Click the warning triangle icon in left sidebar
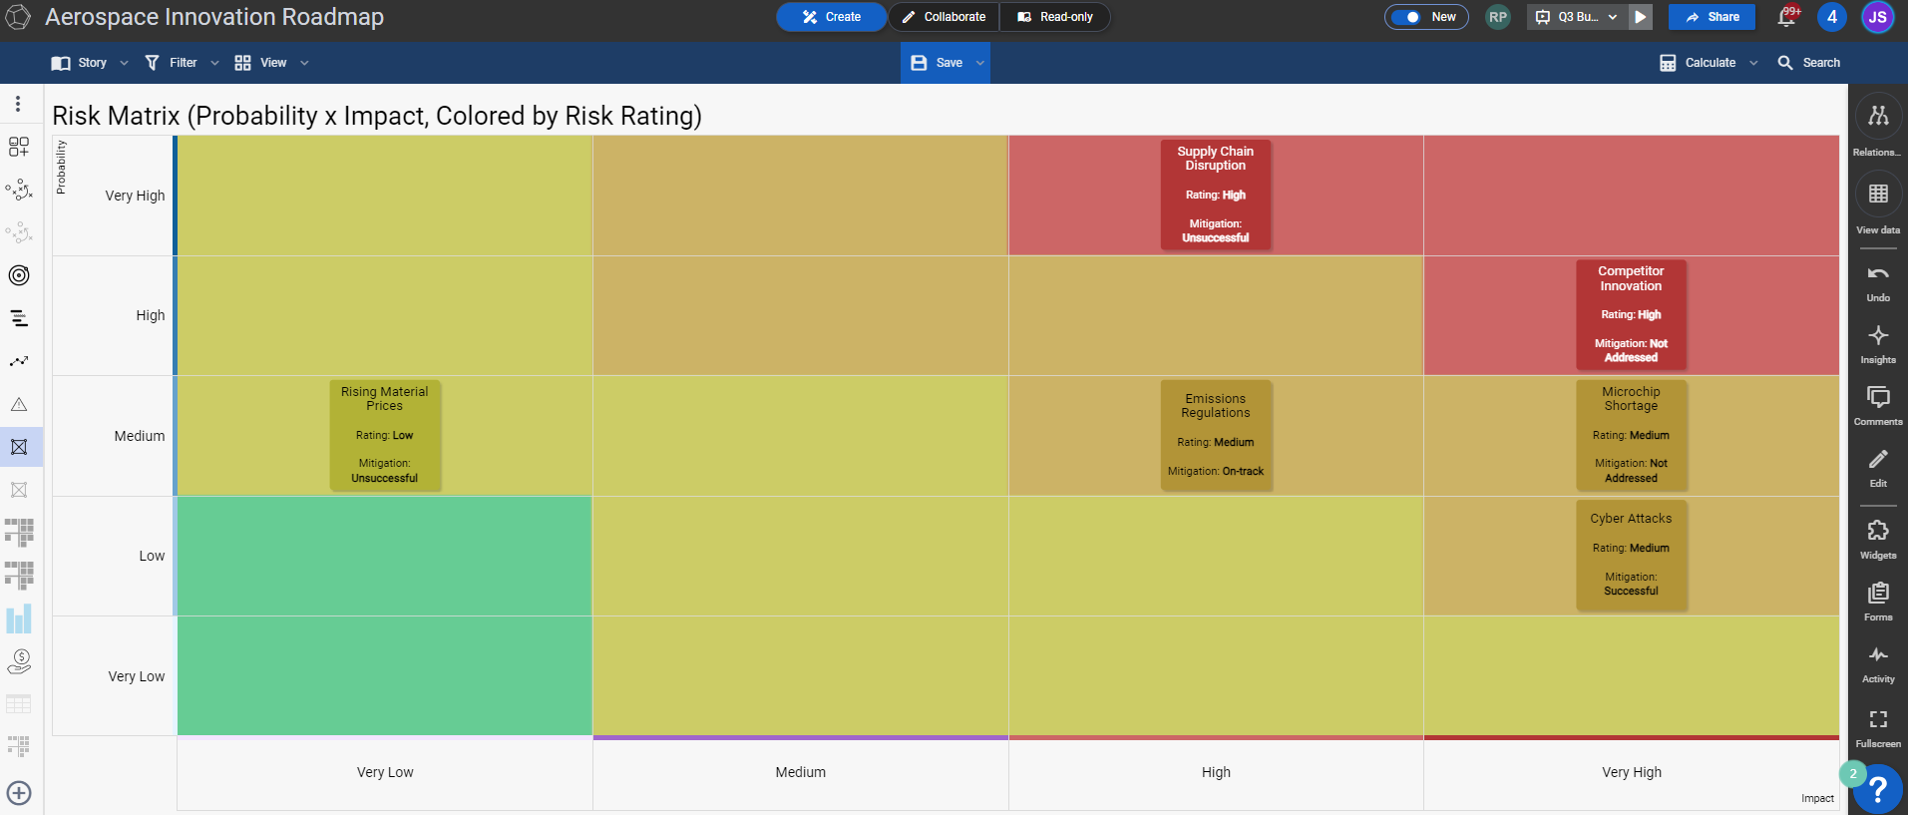Image resolution: width=1908 pixels, height=815 pixels. point(19,404)
